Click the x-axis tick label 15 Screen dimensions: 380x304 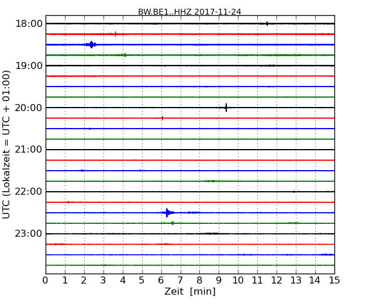point(334,280)
